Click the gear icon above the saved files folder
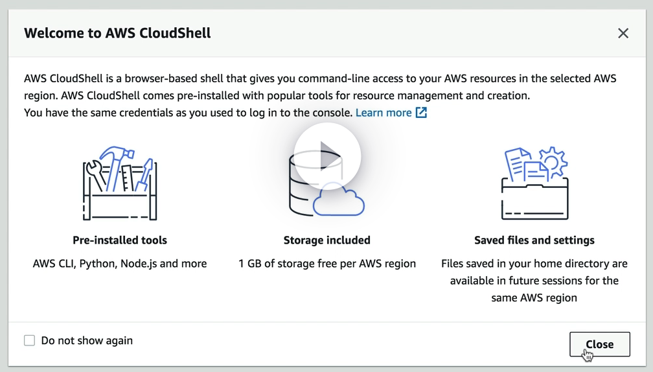The height and width of the screenshot is (372, 653). point(552,160)
